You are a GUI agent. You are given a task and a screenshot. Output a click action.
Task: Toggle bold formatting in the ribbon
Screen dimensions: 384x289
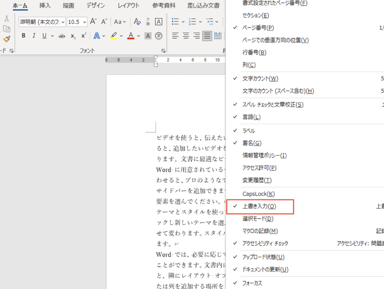pyautogui.click(x=24, y=36)
